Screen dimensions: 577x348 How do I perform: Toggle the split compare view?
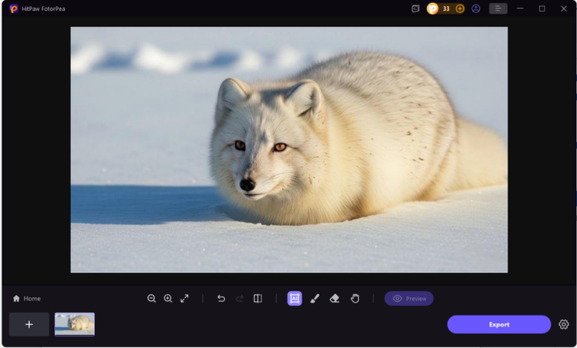(258, 299)
